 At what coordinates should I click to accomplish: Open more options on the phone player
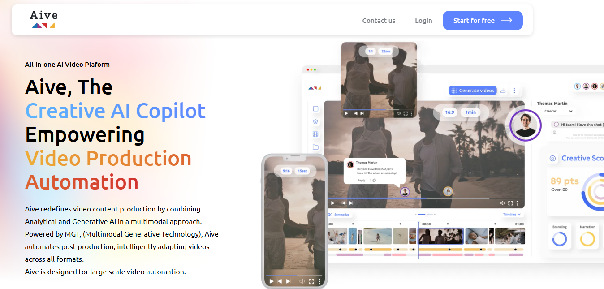pyautogui.click(x=319, y=281)
